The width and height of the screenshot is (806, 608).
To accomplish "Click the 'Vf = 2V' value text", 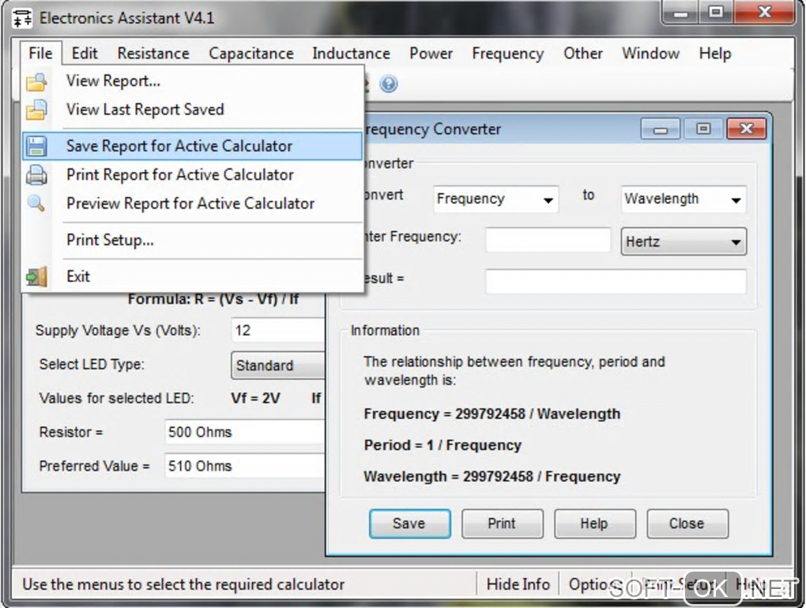I will coord(255,398).
